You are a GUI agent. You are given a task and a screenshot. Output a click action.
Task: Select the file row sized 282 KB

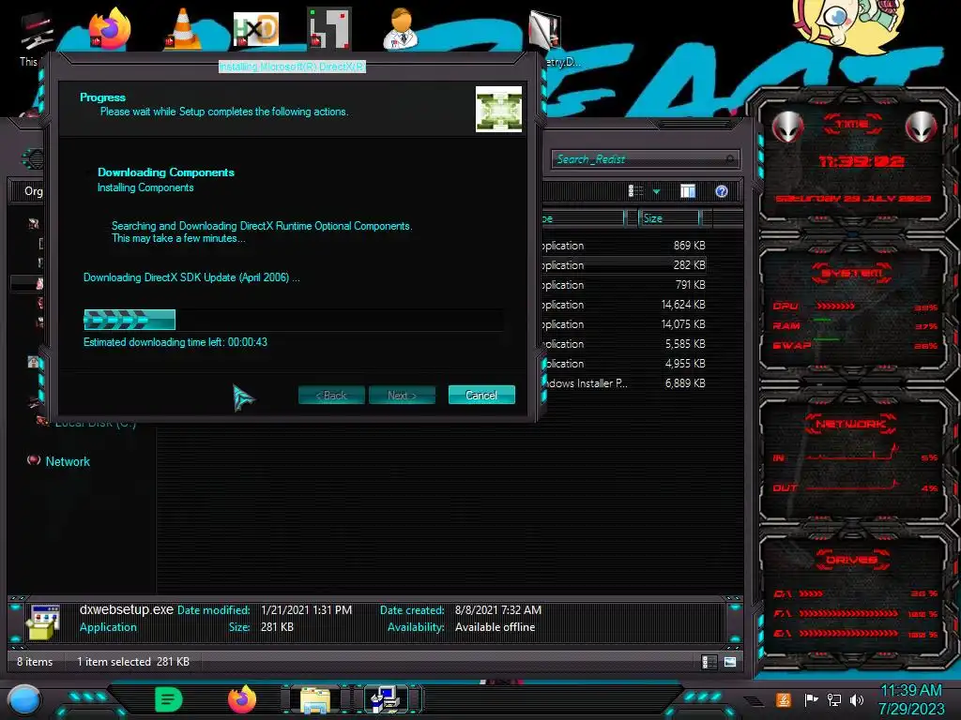[624, 265]
